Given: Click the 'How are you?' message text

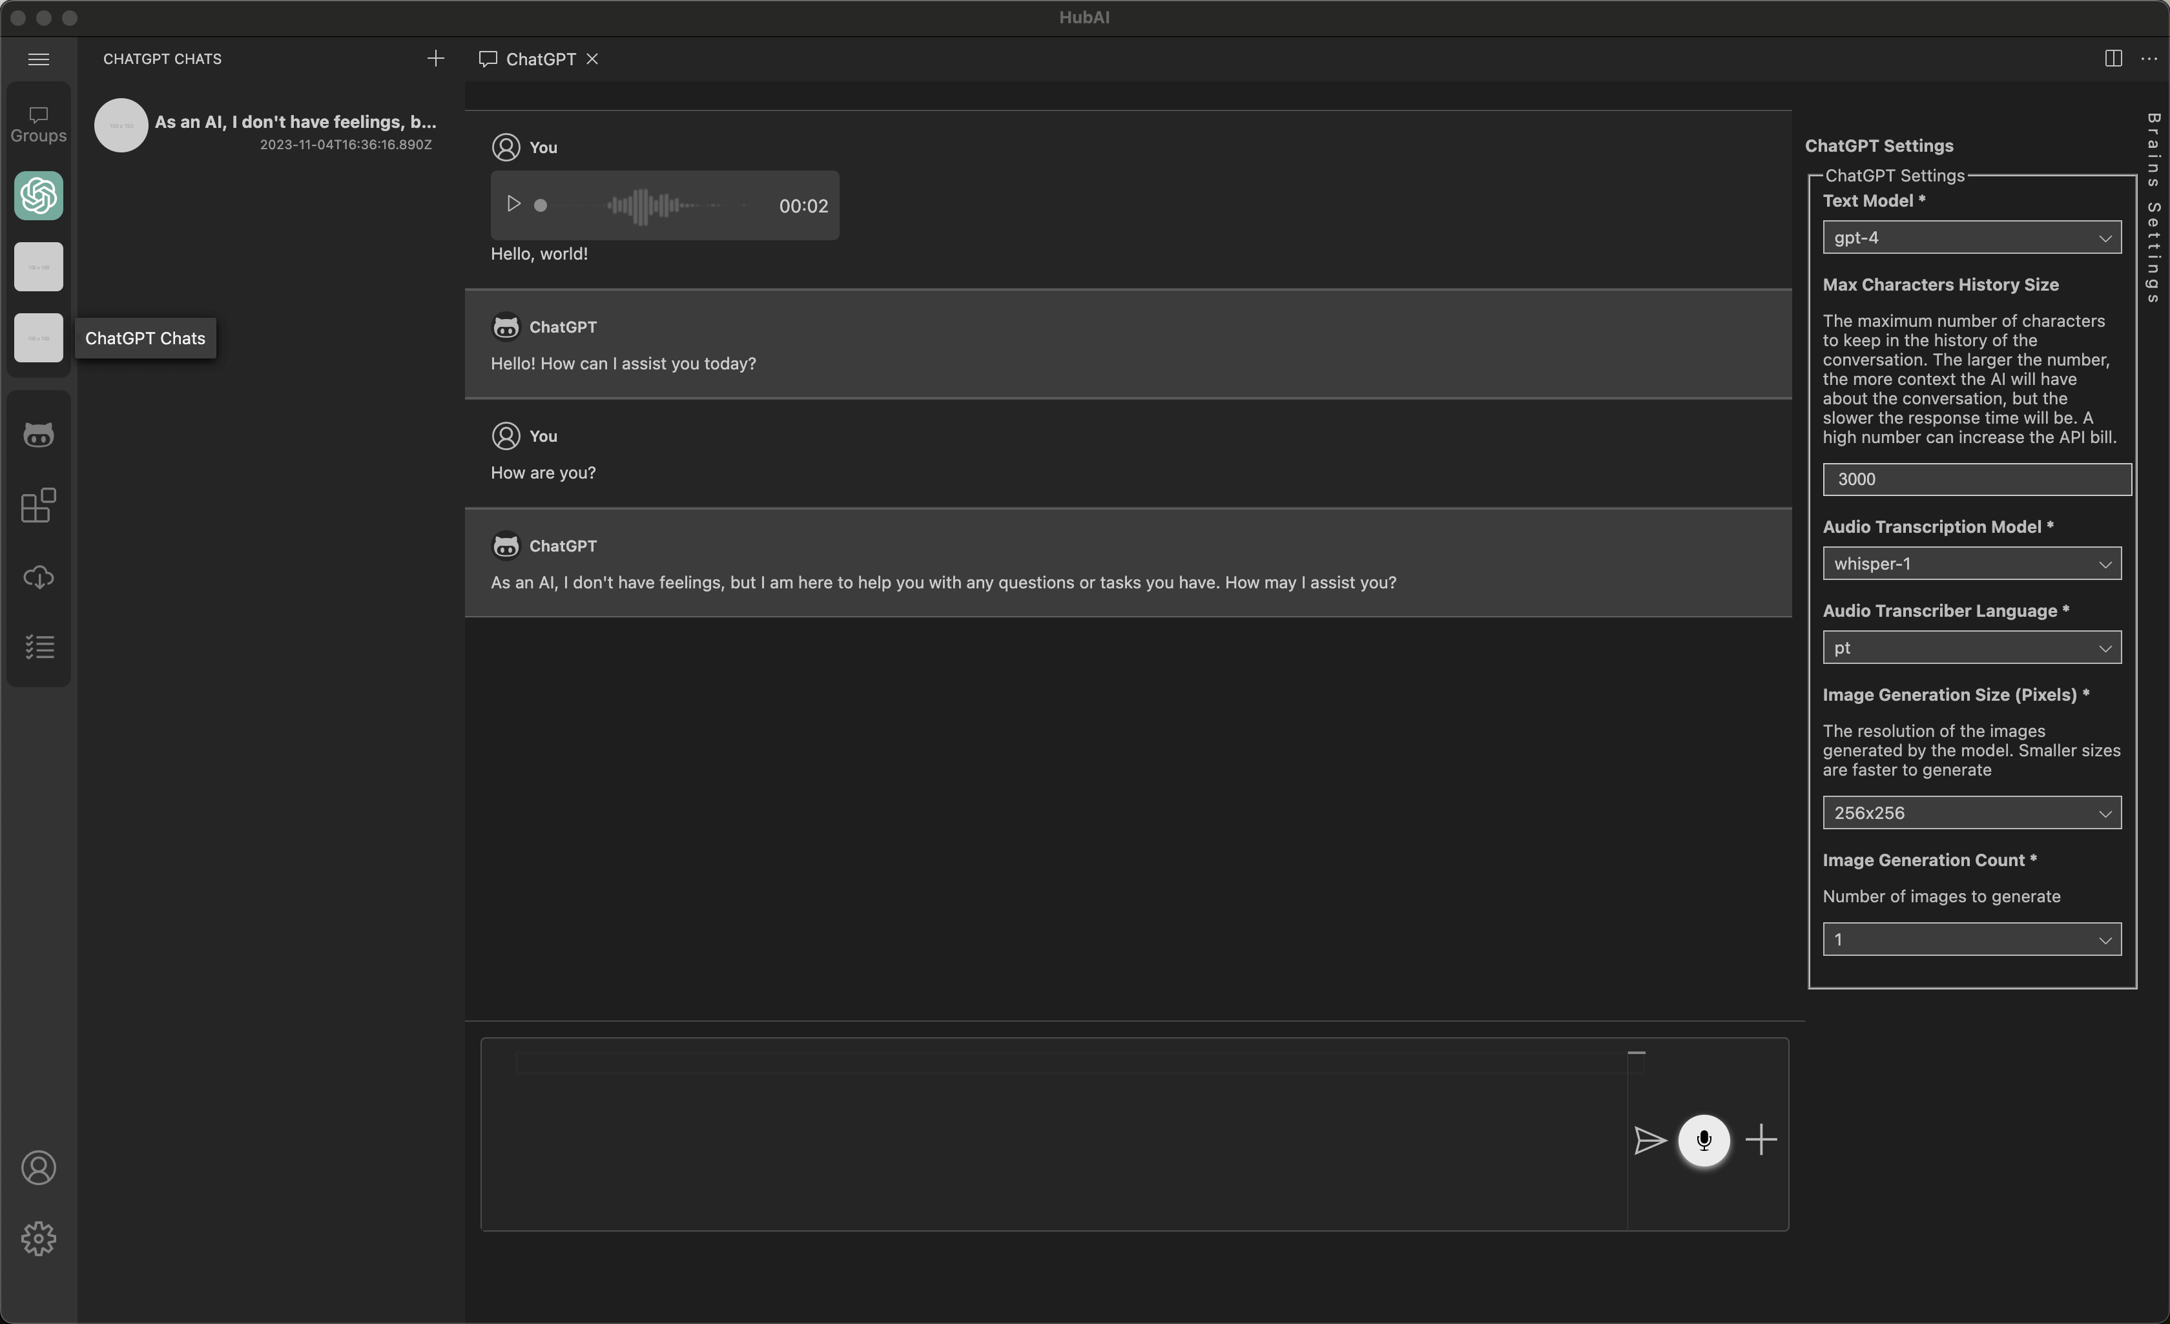Looking at the screenshot, I should 542,473.
